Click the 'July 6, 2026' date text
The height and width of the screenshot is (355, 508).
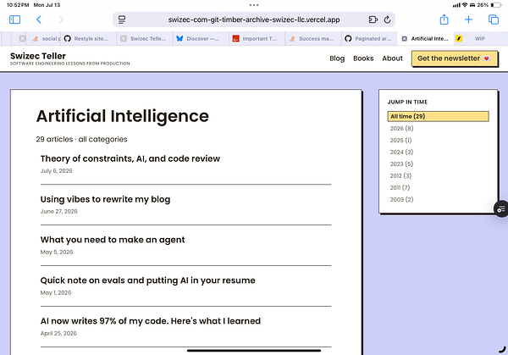[x=57, y=171]
